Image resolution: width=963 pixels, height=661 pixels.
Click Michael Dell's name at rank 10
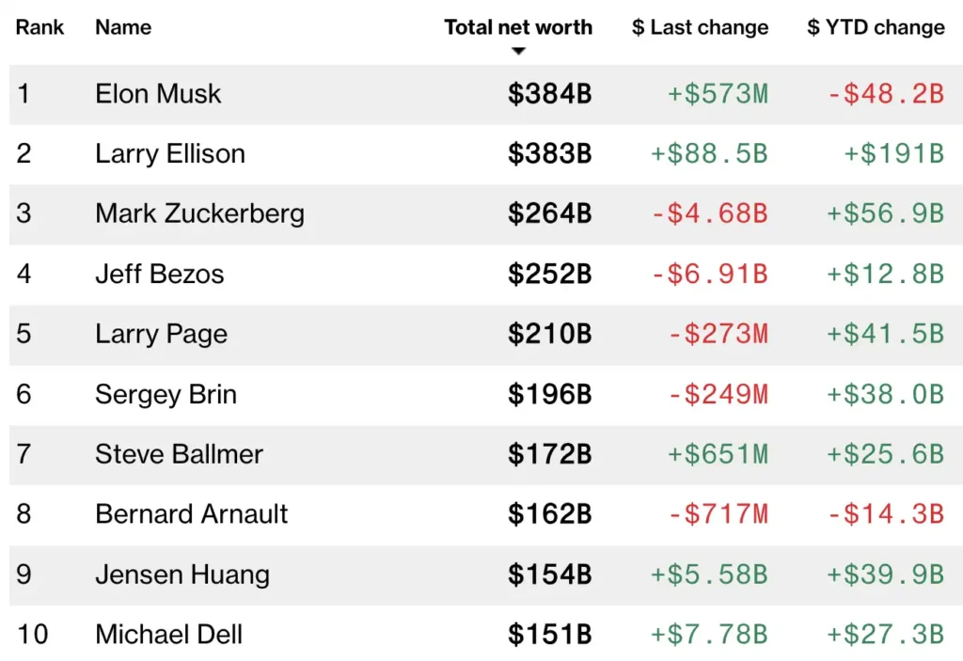coord(169,635)
